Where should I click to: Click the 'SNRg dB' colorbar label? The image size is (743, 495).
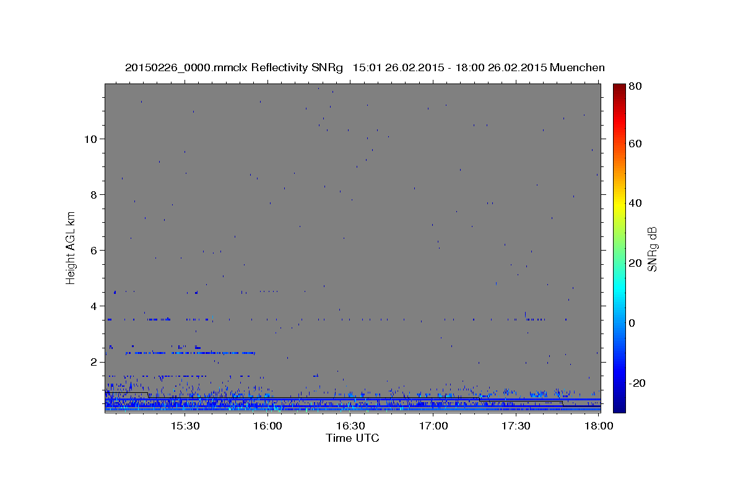[x=652, y=249]
